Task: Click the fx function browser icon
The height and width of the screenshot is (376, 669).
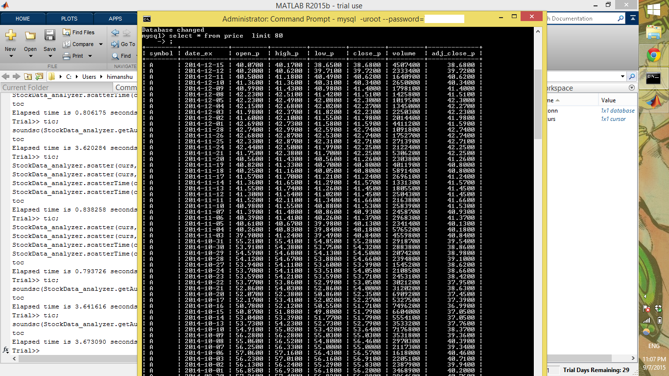Action: coord(6,351)
